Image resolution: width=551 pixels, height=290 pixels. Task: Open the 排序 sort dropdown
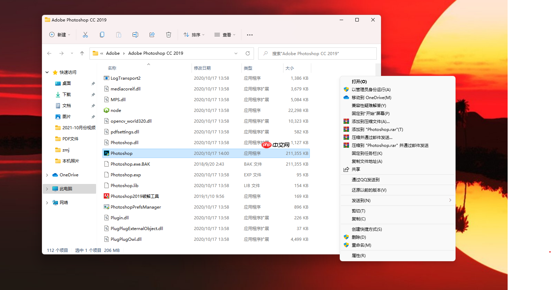pyautogui.click(x=194, y=35)
